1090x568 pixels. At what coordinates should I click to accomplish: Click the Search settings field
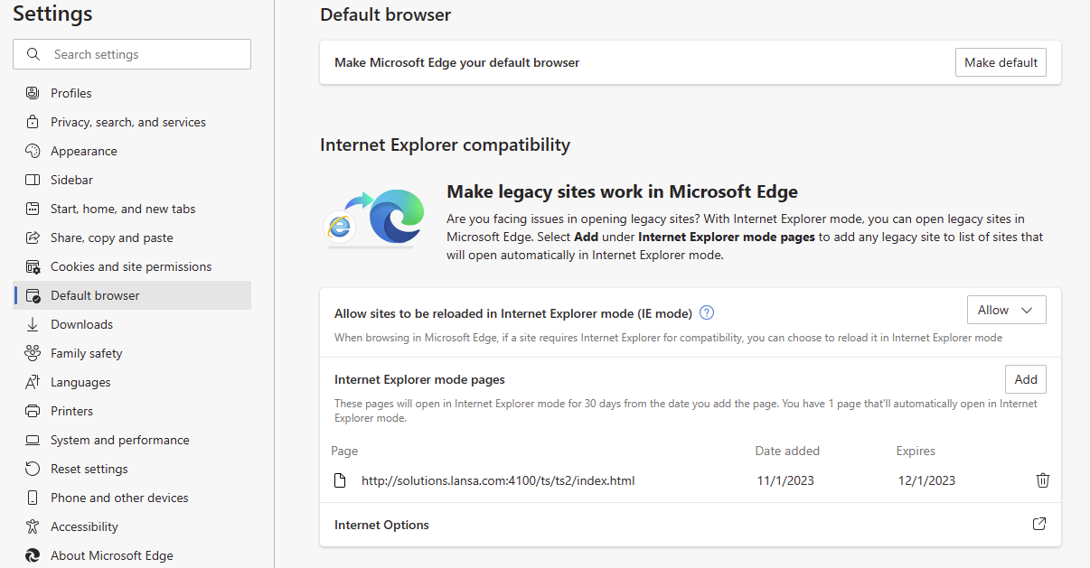[132, 54]
